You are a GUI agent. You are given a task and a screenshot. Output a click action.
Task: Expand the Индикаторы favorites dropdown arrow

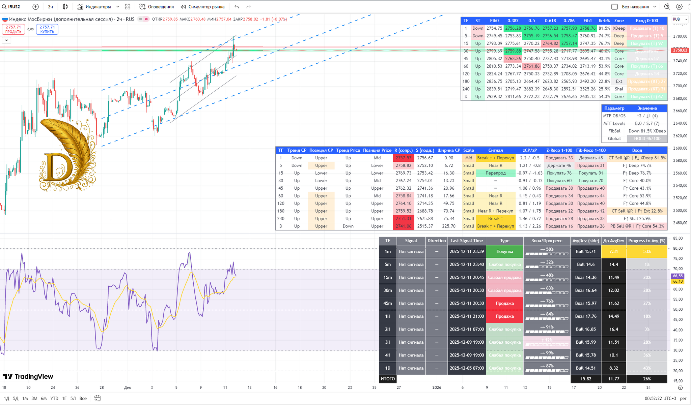117,7
